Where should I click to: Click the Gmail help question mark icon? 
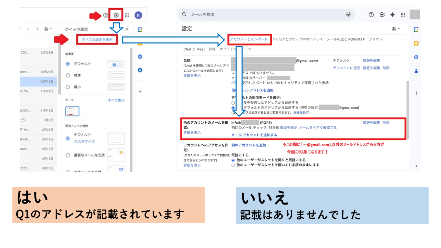click(x=371, y=14)
